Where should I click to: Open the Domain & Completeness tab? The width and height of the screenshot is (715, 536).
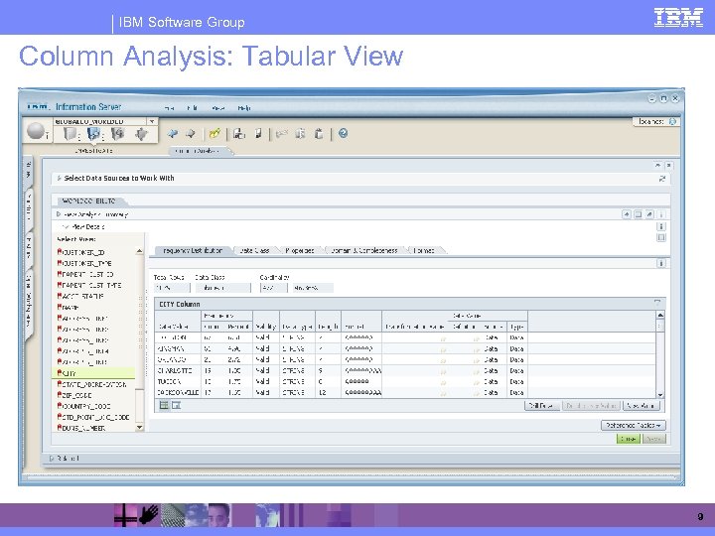tap(363, 250)
